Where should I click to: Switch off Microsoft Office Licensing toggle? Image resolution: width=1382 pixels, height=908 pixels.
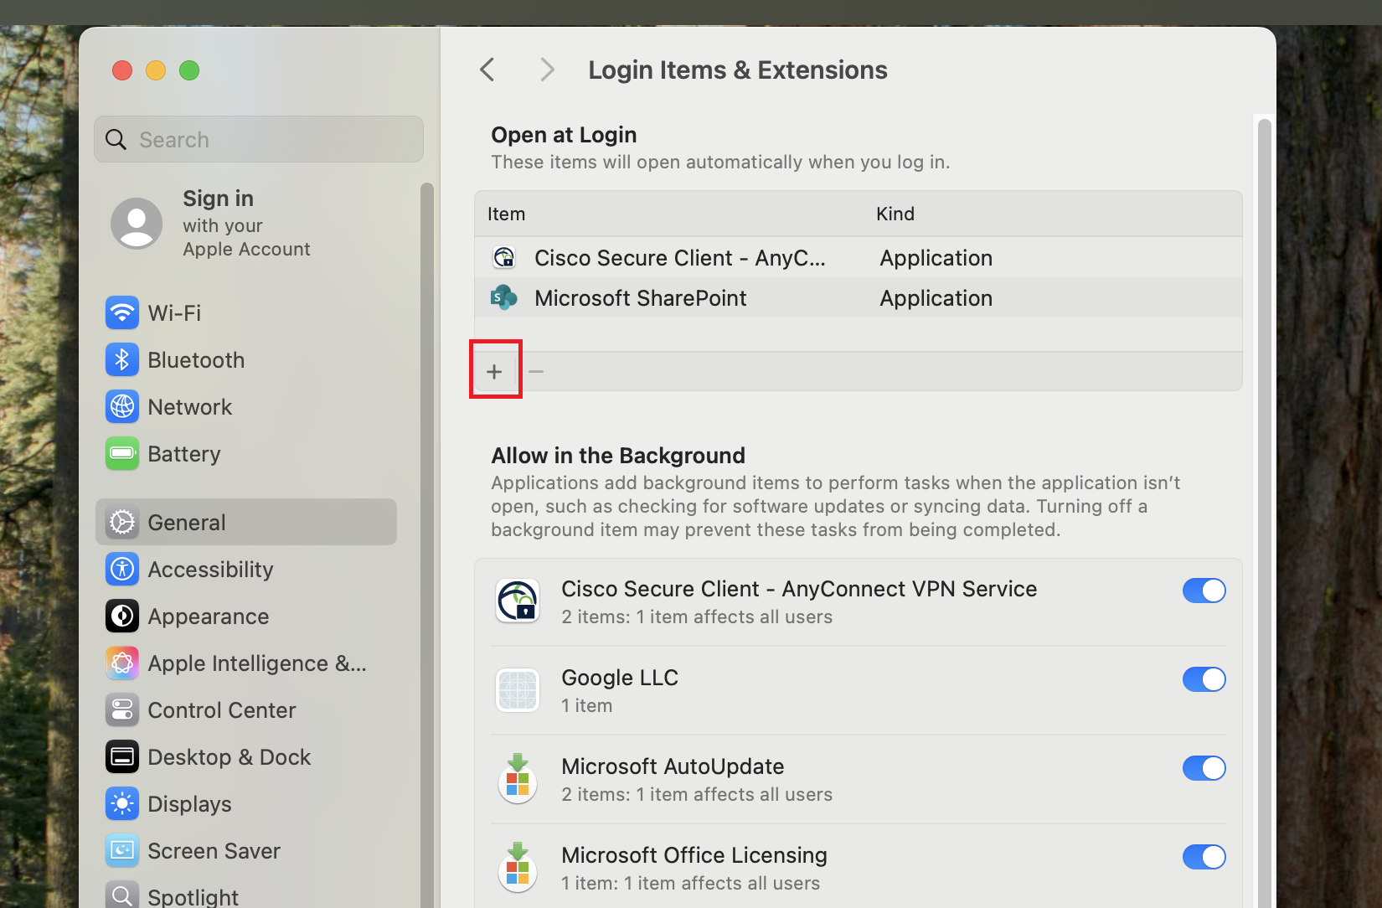click(1204, 857)
